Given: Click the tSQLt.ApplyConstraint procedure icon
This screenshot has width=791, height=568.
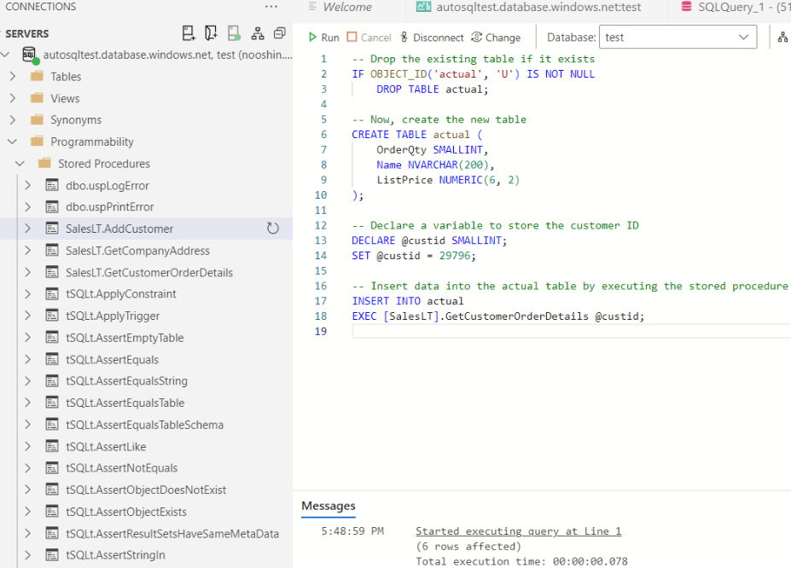Looking at the screenshot, I should pos(52,294).
